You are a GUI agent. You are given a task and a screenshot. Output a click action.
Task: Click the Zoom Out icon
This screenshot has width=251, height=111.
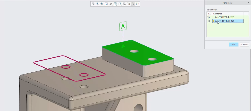point(102,4)
